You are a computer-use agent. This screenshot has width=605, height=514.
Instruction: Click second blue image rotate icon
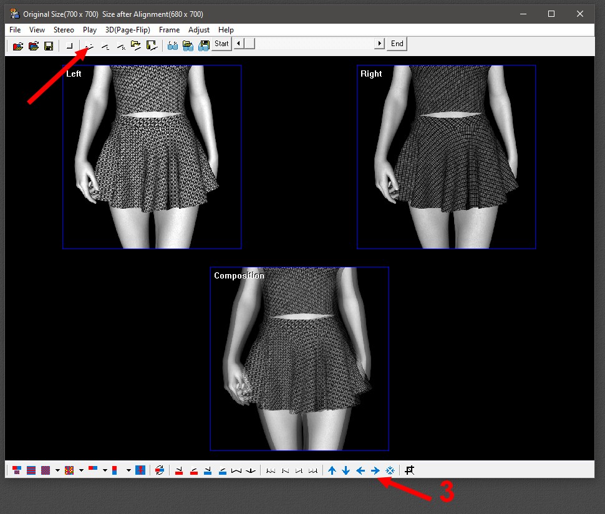coord(223,470)
